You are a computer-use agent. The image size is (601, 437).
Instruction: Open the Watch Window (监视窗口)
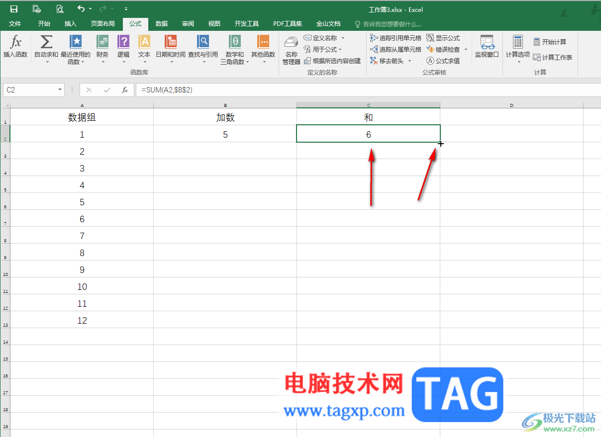(x=487, y=46)
